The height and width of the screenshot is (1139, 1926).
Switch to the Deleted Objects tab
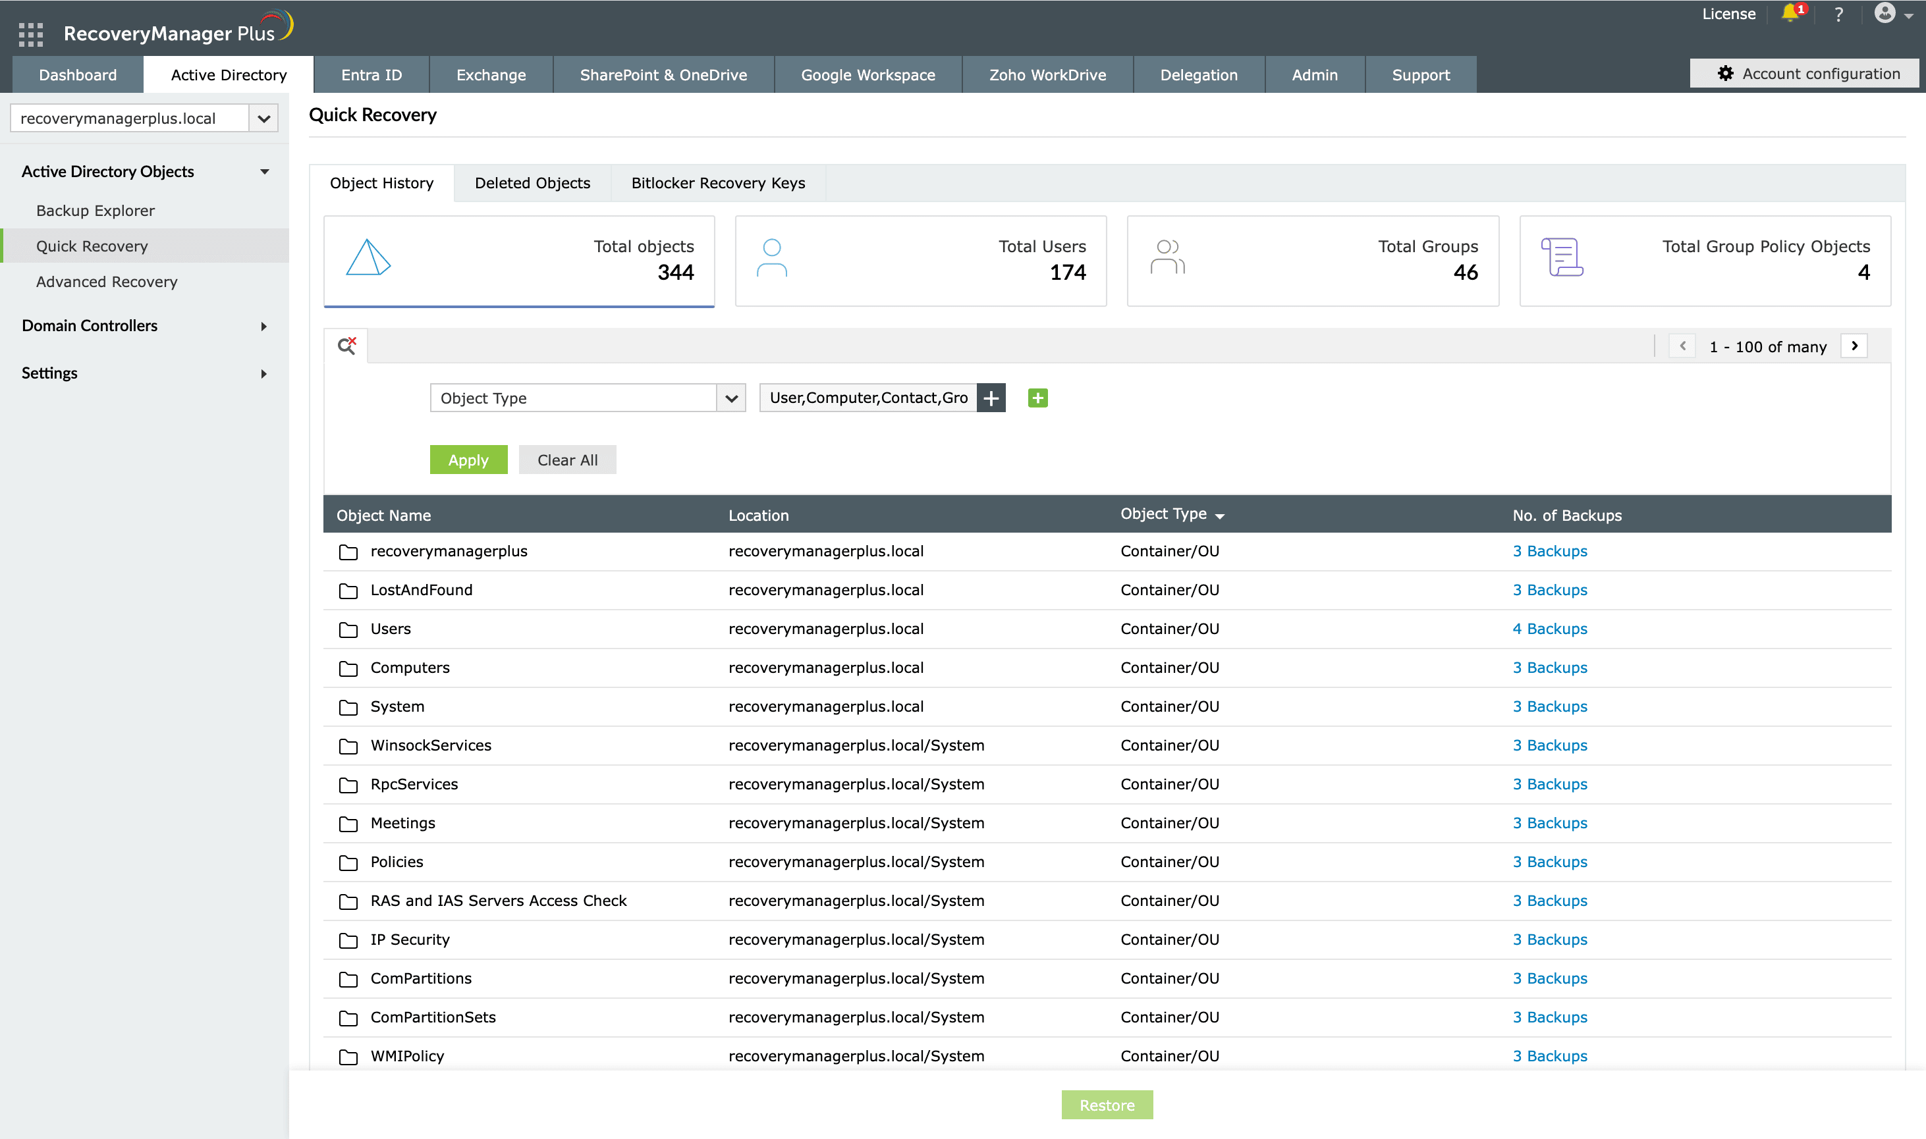point(532,182)
